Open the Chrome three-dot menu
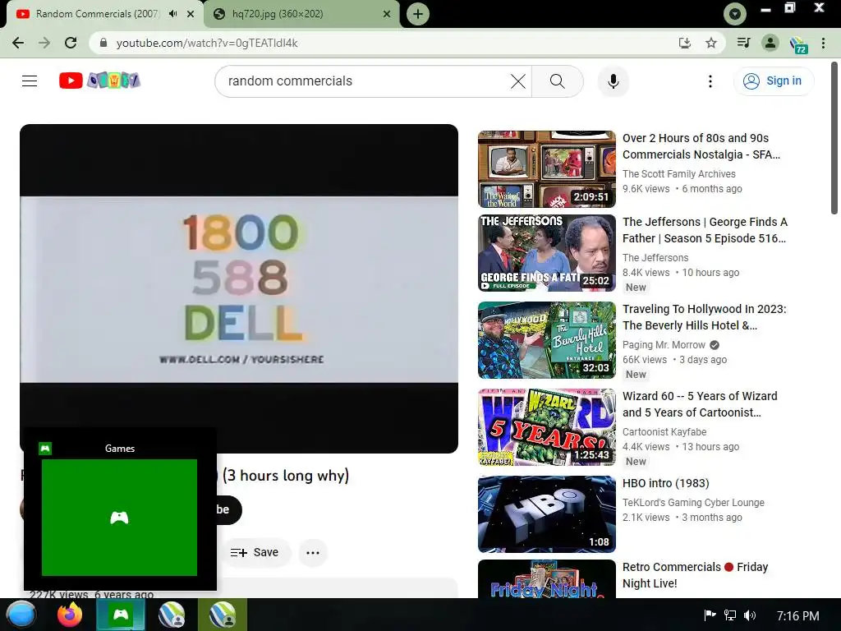841x631 pixels. 823,43
